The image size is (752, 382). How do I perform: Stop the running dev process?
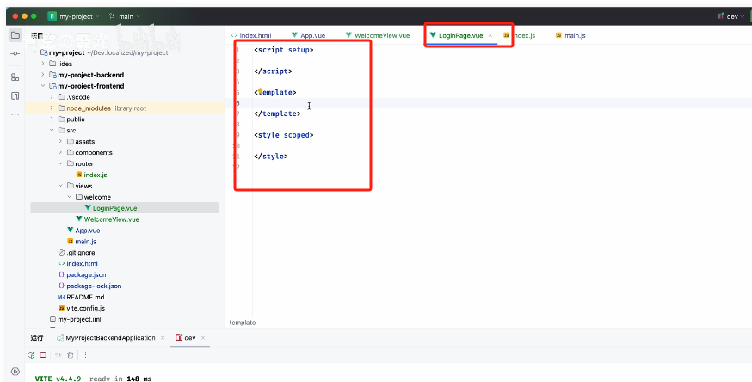[x=43, y=355]
